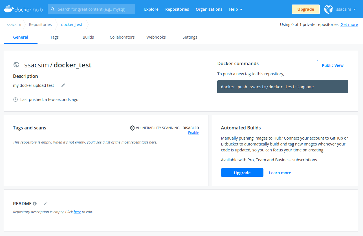Open the ssacsim account dropdown

pyautogui.click(x=346, y=9)
